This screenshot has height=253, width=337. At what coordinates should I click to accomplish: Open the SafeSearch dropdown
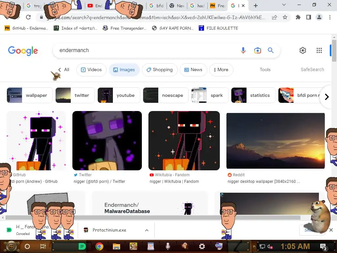click(312, 70)
